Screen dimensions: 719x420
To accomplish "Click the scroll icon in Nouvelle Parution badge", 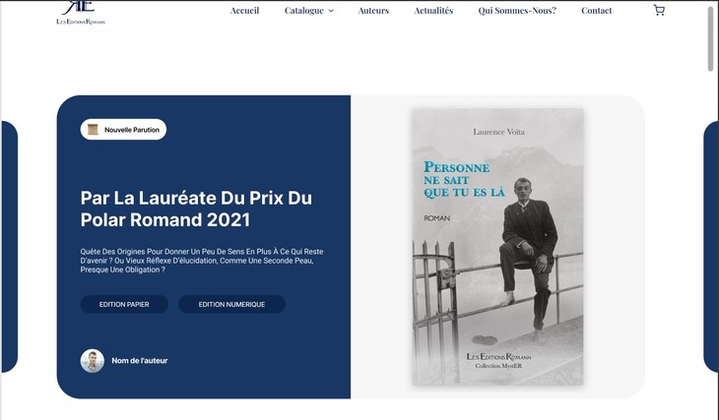I will (93, 130).
